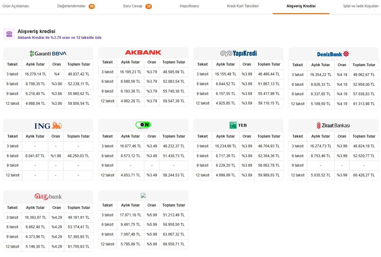Click the DenizBank logo

point(333,54)
